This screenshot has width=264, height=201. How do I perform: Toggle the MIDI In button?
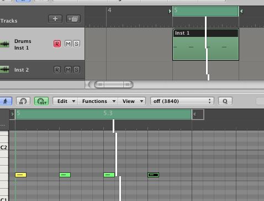[23, 101]
